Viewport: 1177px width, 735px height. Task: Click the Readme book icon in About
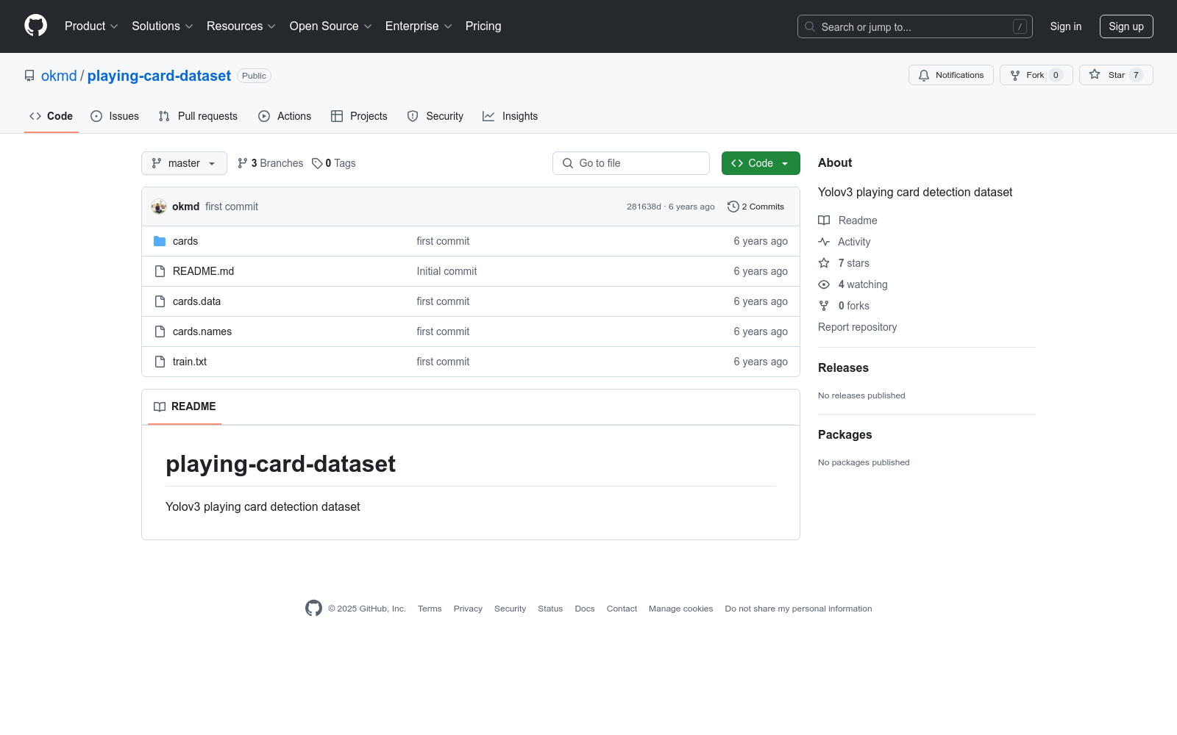coord(824,220)
